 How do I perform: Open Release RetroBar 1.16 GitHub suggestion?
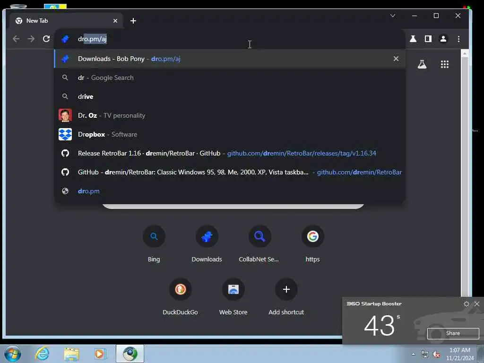tap(230, 153)
